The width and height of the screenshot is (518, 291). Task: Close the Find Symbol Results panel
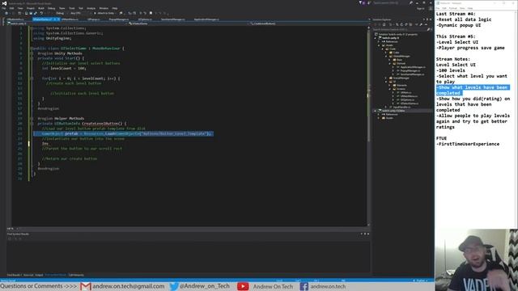[368, 234]
